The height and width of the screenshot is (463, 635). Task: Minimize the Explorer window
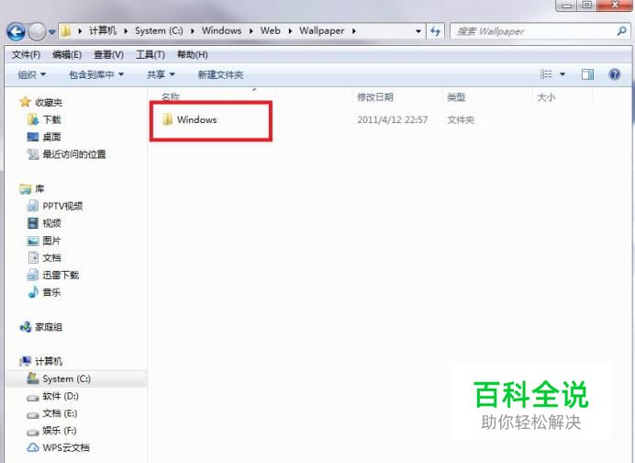[x=567, y=6]
